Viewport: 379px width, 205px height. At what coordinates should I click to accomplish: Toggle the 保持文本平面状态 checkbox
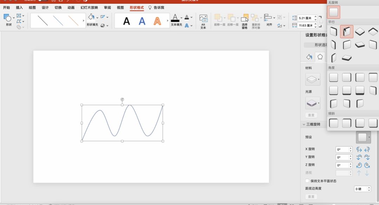coord(307,181)
